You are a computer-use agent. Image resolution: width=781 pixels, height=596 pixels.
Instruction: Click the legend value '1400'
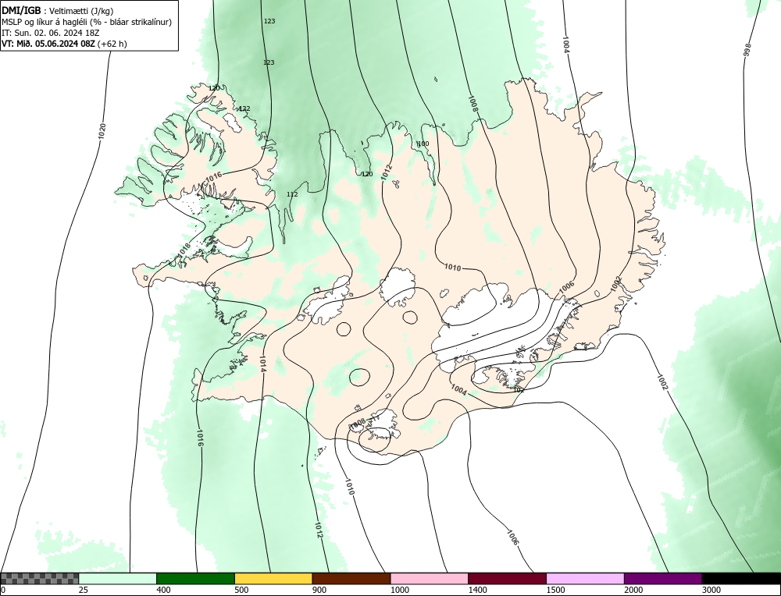tap(477, 590)
